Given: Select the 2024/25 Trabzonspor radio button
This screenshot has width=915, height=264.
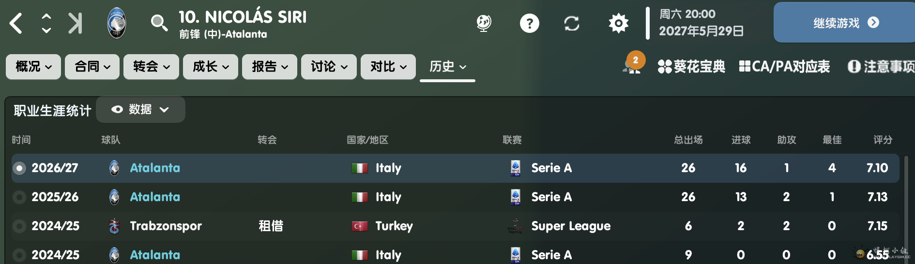Looking at the screenshot, I should (19, 226).
